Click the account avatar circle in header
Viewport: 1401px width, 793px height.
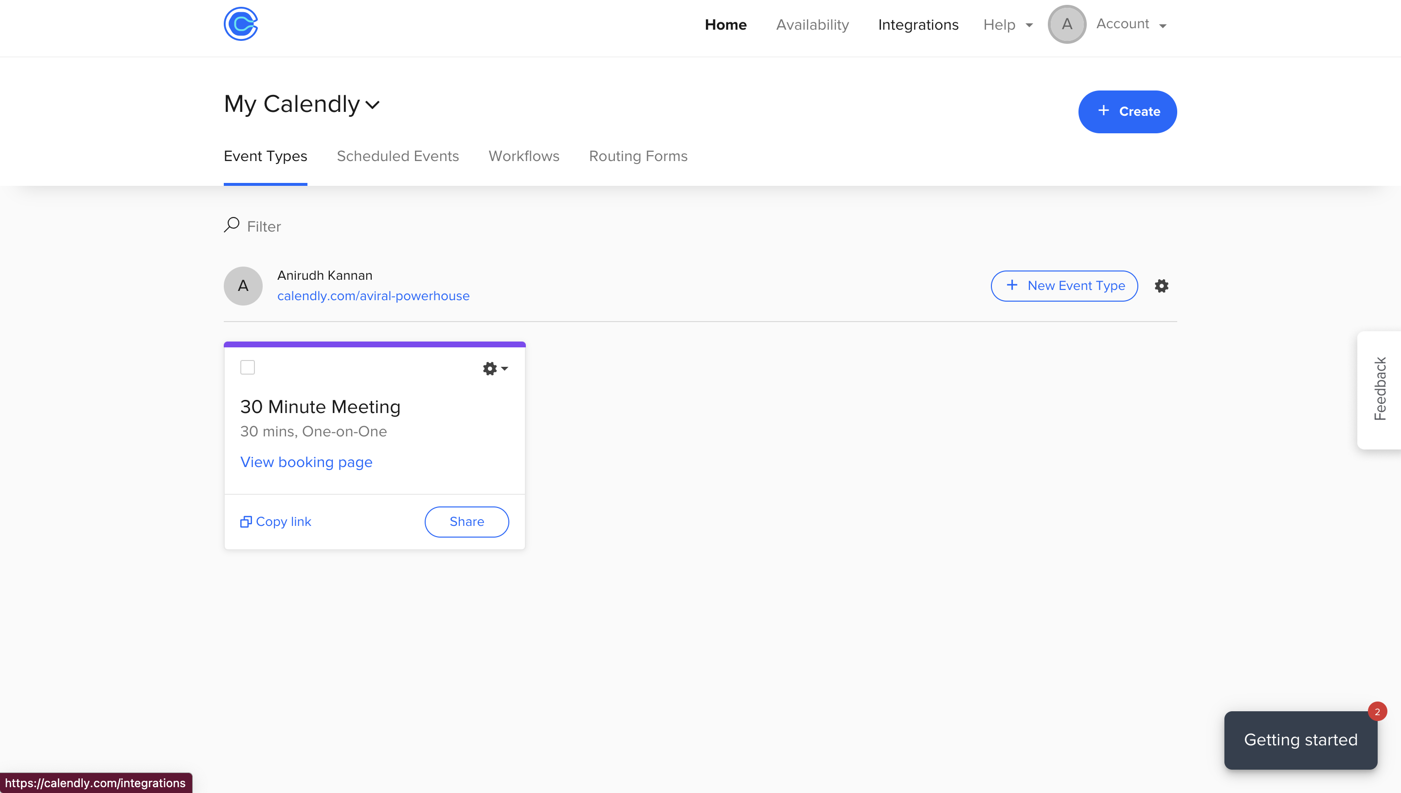click(1066, 24)
